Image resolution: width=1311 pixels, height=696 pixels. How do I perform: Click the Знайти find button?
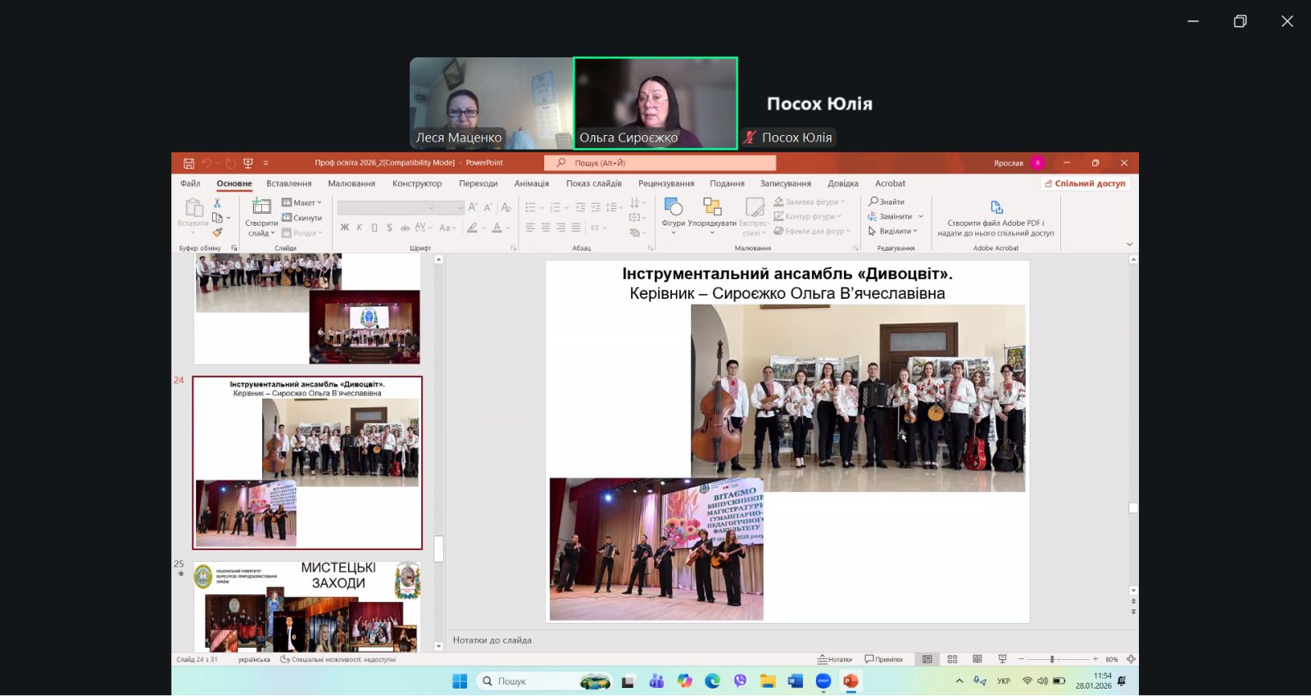click(887, 201)
